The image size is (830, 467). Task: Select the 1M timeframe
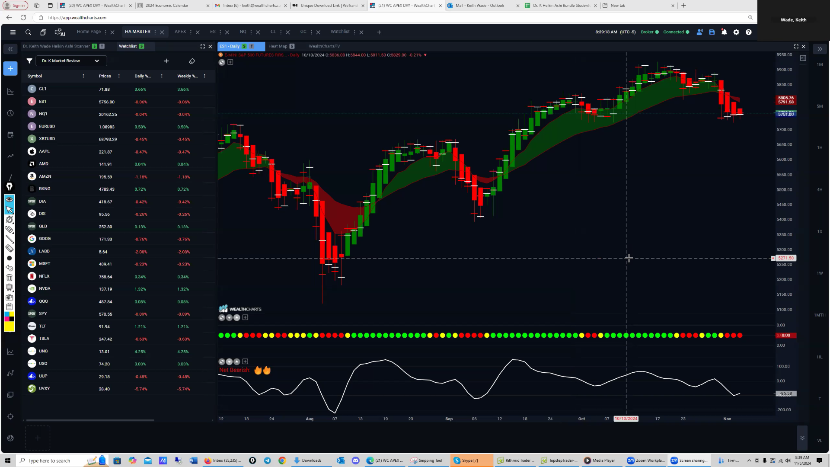coord(820,64)
